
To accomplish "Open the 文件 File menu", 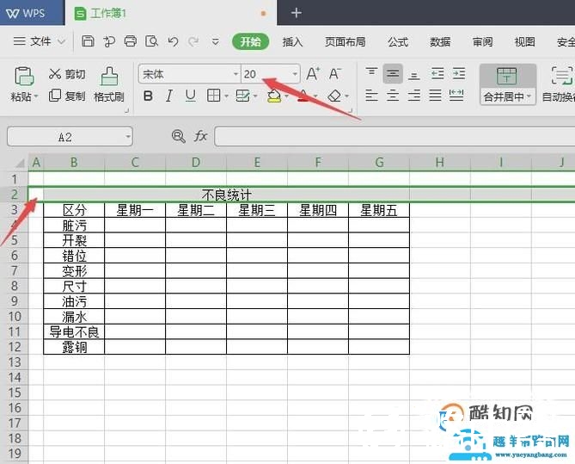I will click(40, 41).
